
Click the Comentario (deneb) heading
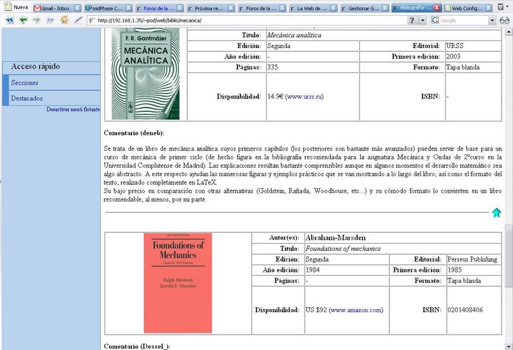coord(134,133)
